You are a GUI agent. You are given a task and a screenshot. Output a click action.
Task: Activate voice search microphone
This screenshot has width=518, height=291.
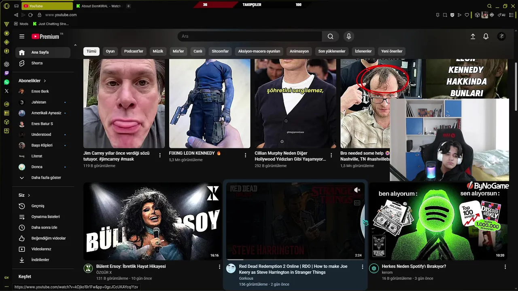(349, 36)
